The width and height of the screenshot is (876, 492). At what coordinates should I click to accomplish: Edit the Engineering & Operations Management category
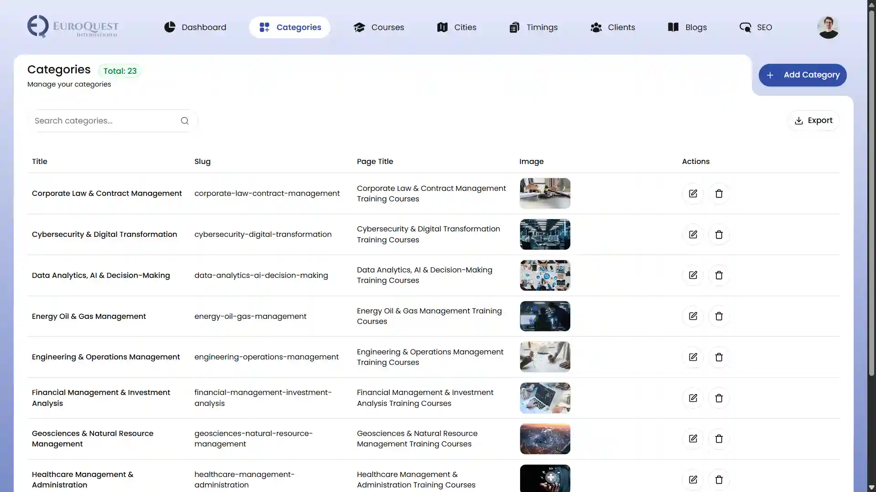tap(693, 357)
